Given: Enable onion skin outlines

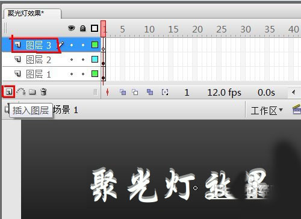Looking at the screenshot, I should tap(135, 92).
